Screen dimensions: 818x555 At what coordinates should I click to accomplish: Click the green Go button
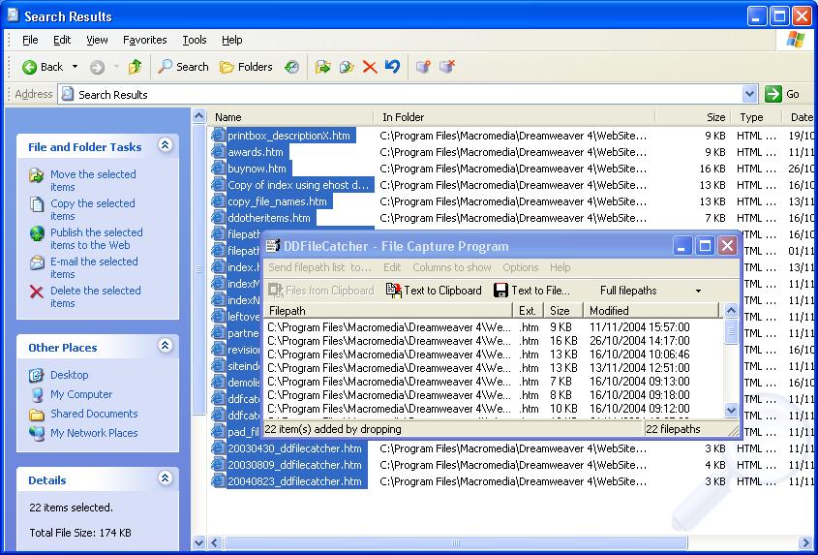click(x=782, y=95)
